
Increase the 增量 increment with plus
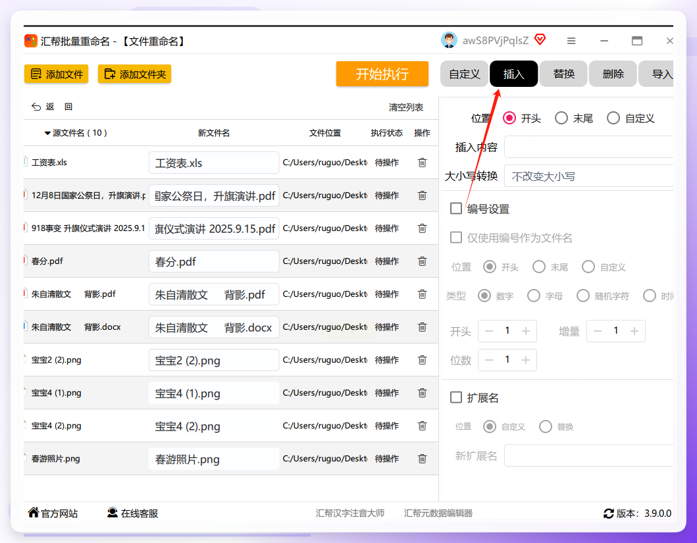click(x=634, y=331)
